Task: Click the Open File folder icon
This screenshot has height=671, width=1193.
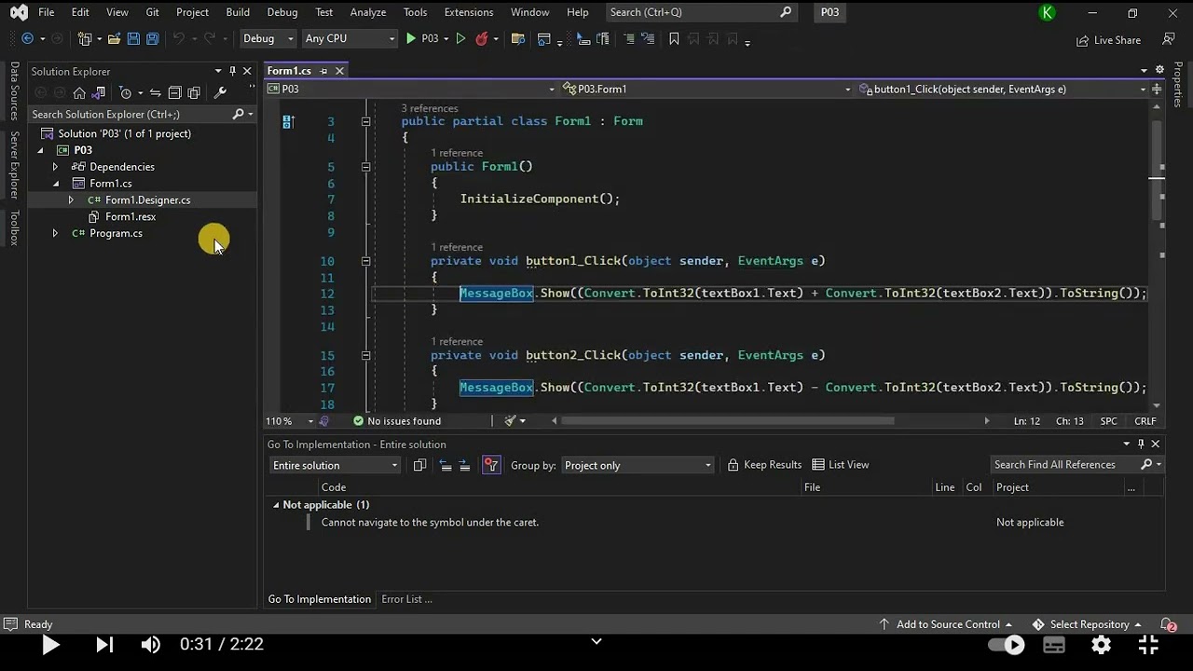Action: (x=114, y=39)
